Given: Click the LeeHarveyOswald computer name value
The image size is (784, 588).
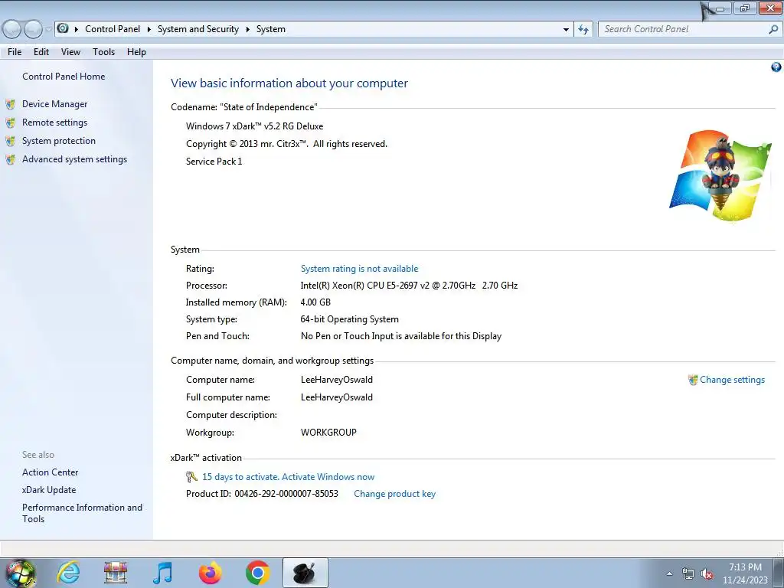Looking at the screenshot, I should pos(337,380).
